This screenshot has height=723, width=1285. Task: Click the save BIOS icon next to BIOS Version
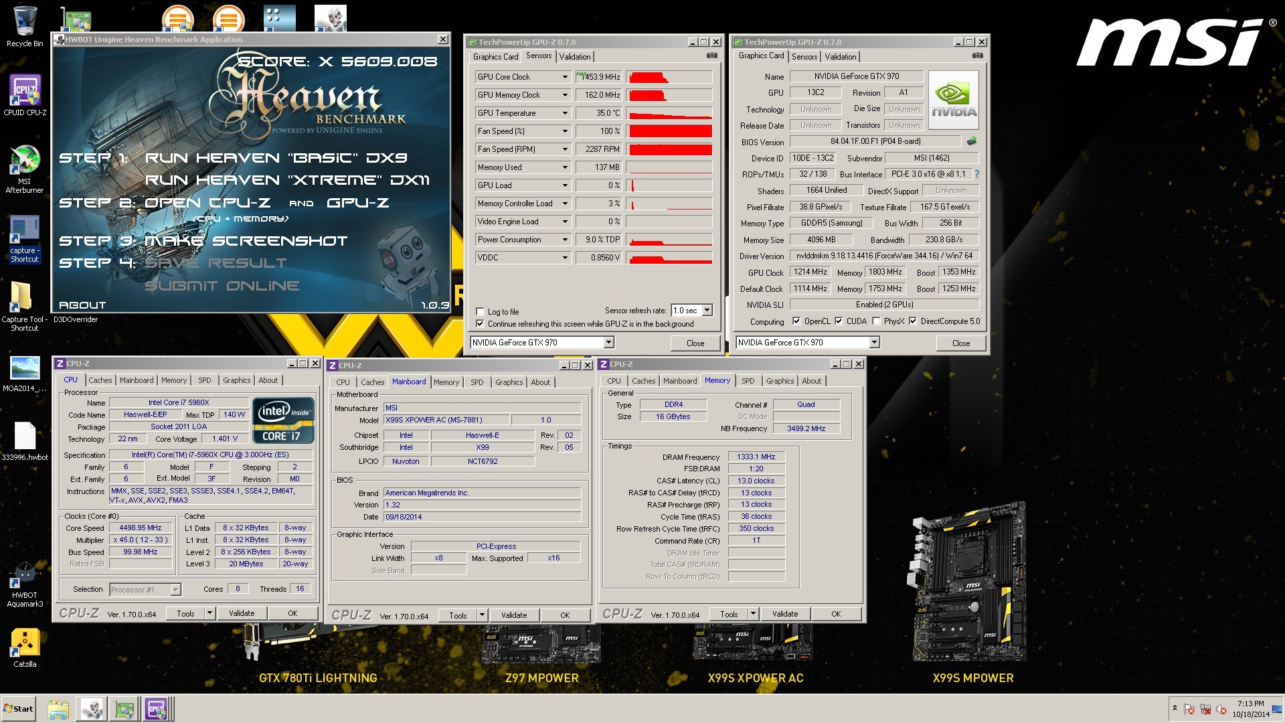tap(972, 141)
